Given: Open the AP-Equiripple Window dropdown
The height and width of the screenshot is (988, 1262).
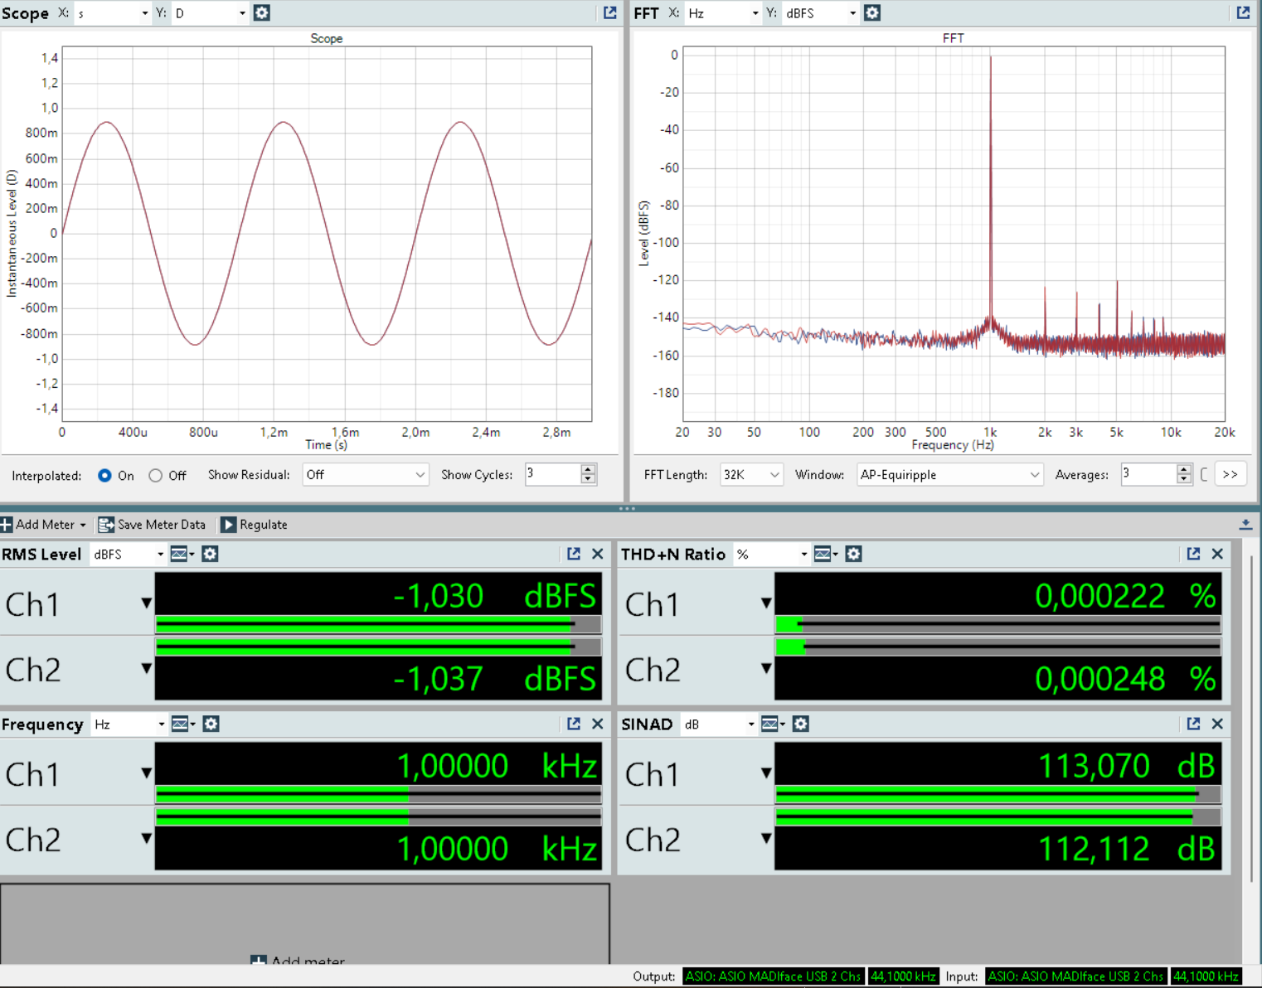Looking at the screenshot, I should tap(949, 474).
